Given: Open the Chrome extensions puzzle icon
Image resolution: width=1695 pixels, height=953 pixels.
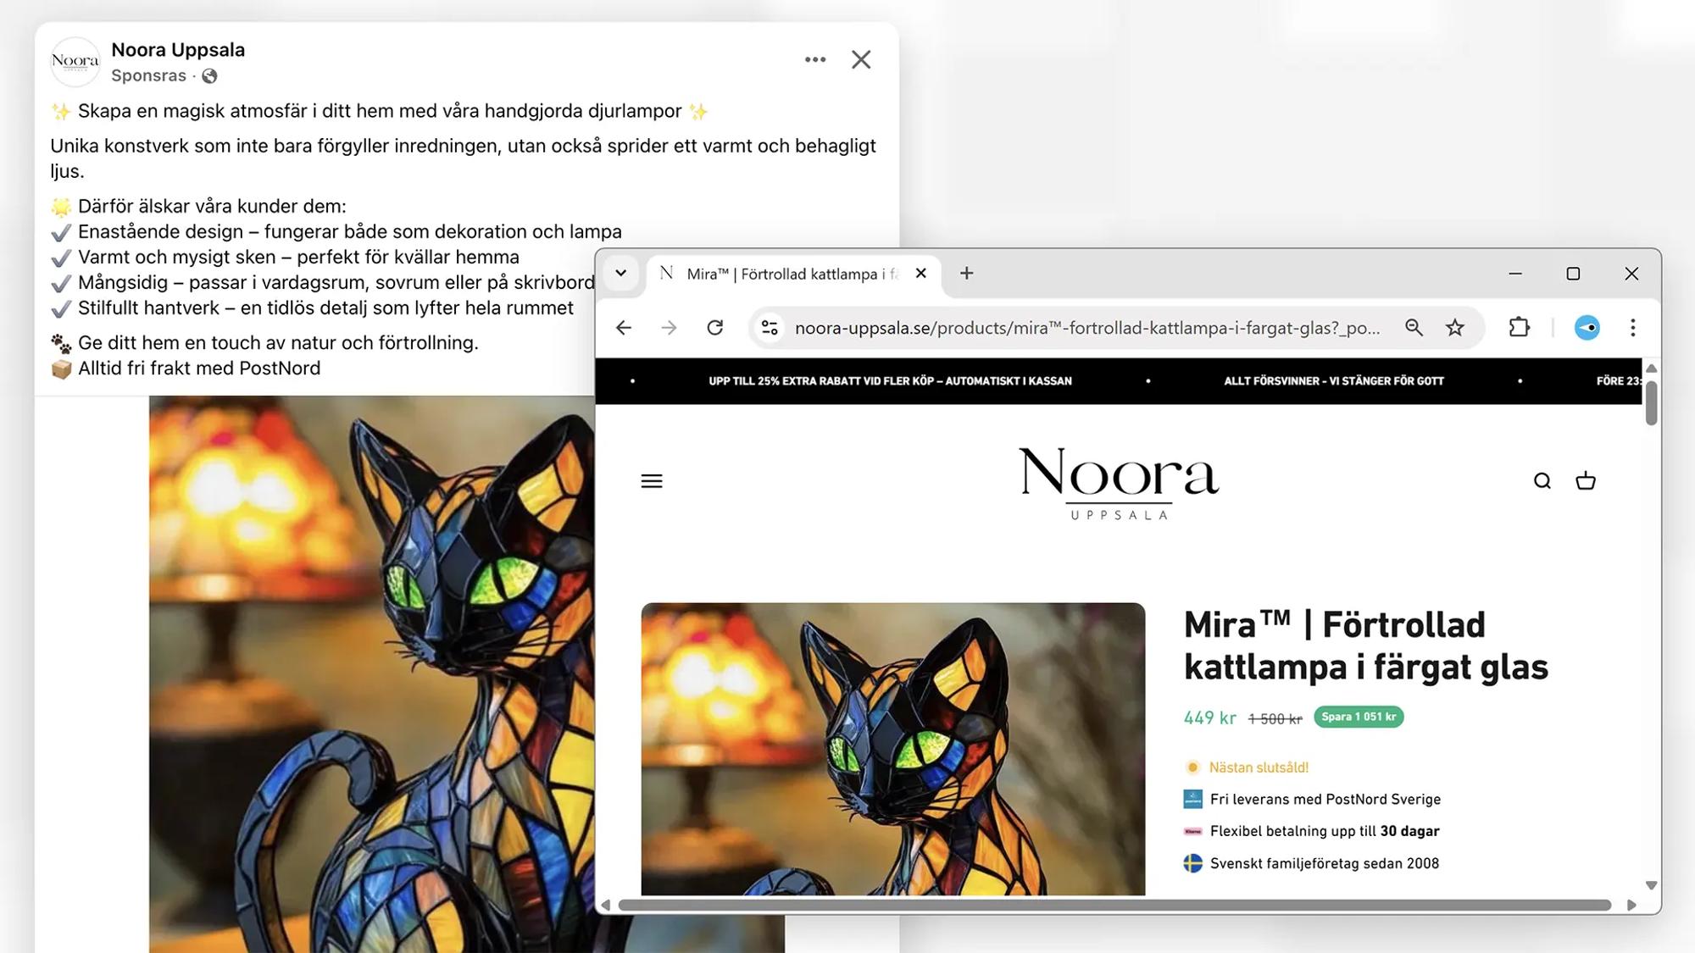Looking at the screenshot, I should click(x=1520, y=328).
